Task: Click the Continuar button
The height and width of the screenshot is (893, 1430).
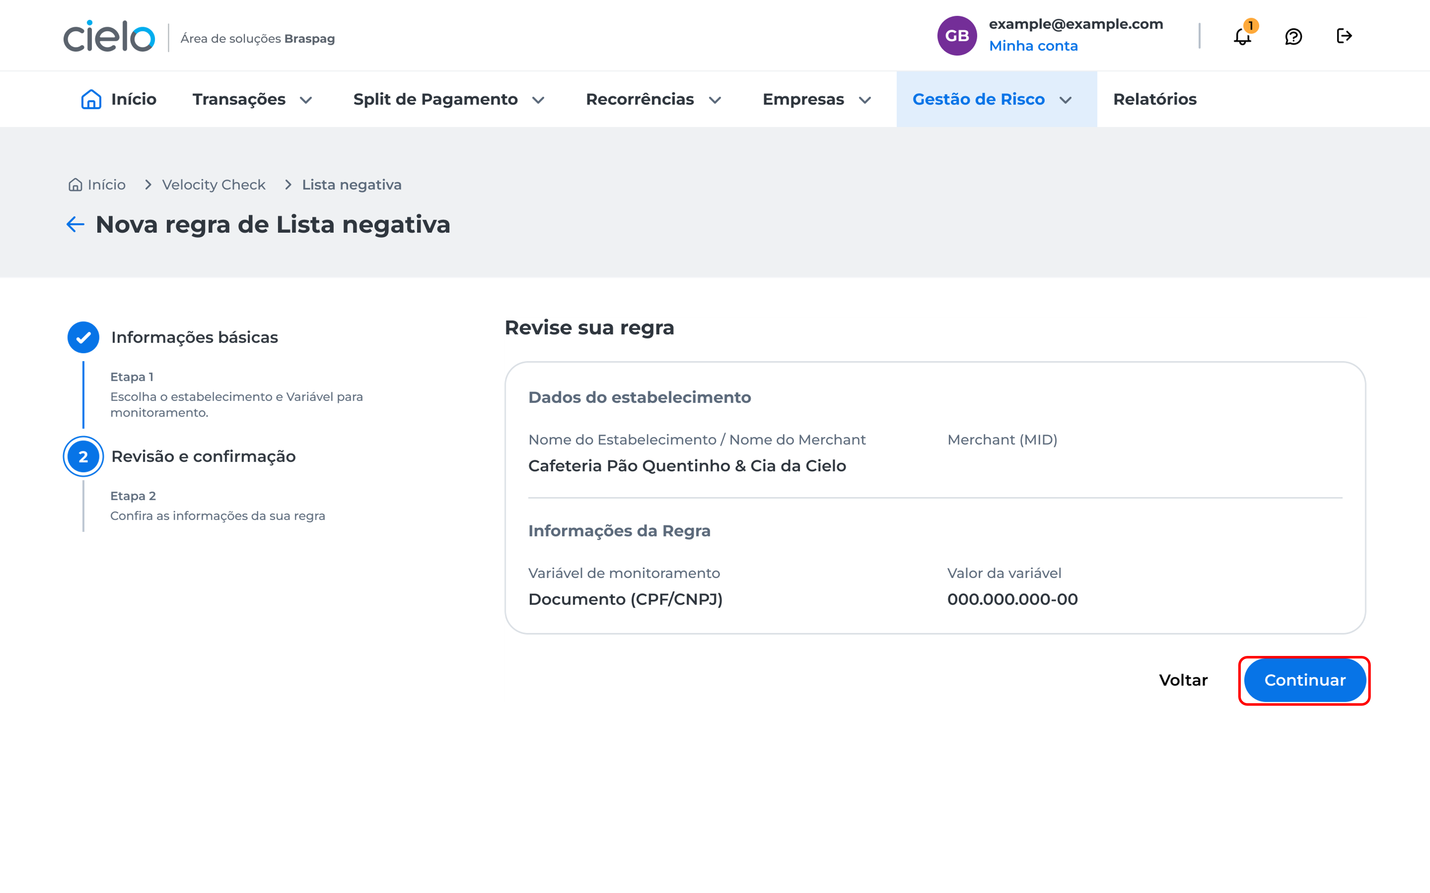Action: point(1304,680)
